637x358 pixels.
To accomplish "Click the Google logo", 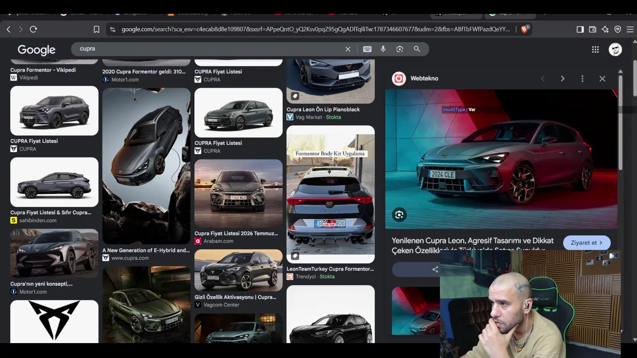I will click(36, 50).
